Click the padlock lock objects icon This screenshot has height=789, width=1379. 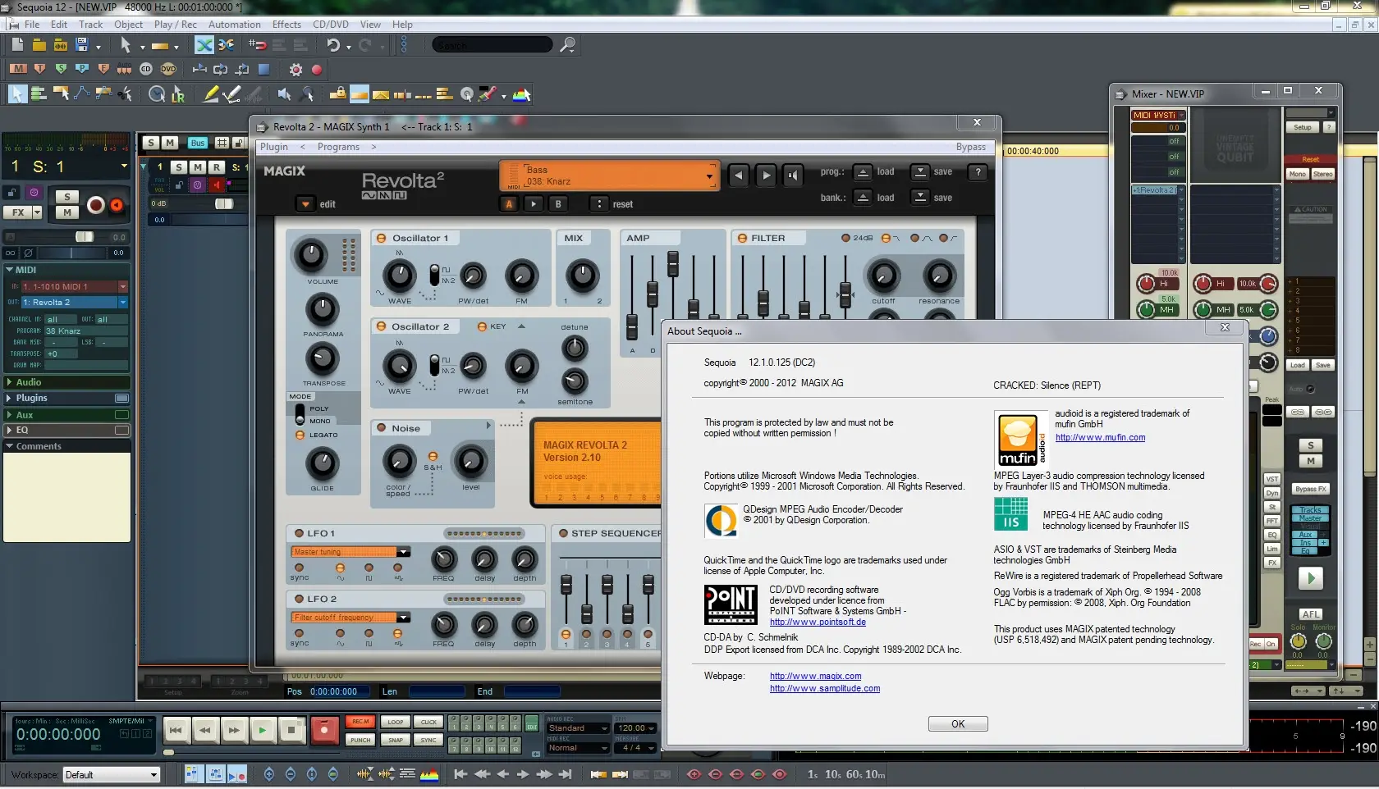[x=337, y=94]
